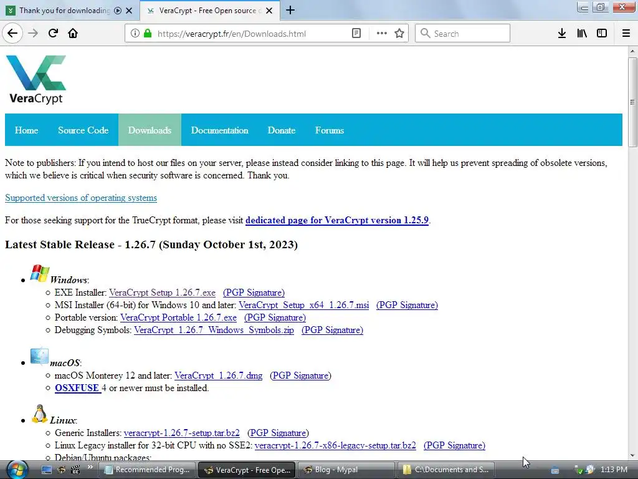Viewport: 638px width, 479px height.
Task: Click the VeraCrypt logo image
Action: (x=36, y=79)
